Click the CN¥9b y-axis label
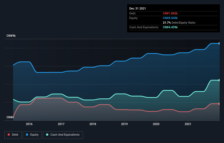This screenshot has height=143, width=224. [x=11, y=36]
